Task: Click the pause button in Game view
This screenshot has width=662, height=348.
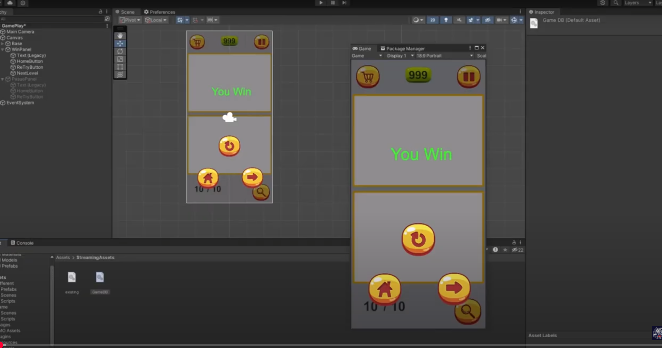Action: pyautogui.click(x=469, y=77)
